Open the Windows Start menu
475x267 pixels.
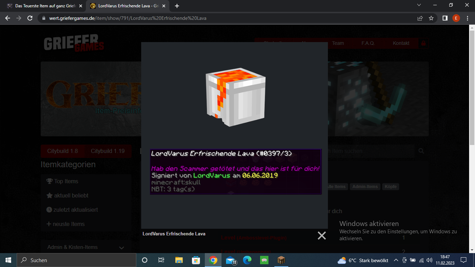(8, 260)
